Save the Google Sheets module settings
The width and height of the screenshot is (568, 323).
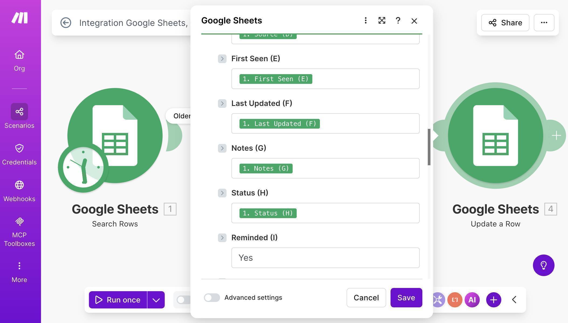point(406,298)
